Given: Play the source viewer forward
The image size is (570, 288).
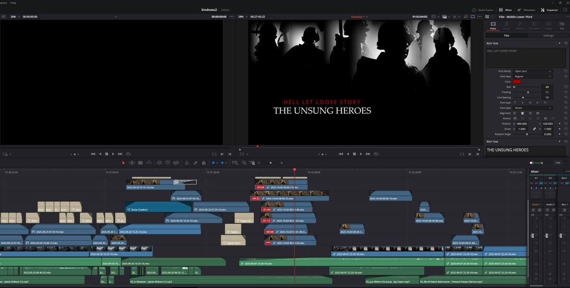Looking at the screenshot, I should coord(113,154).
